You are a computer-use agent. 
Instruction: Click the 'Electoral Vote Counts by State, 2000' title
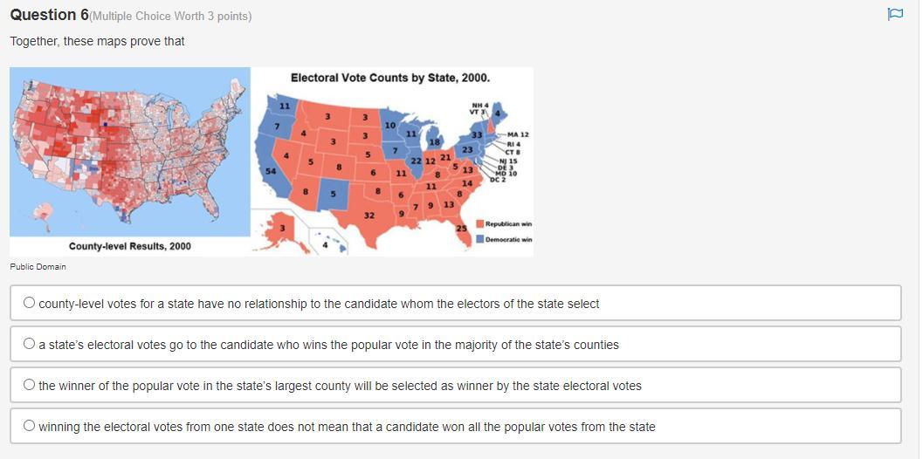tap(390, 78)
